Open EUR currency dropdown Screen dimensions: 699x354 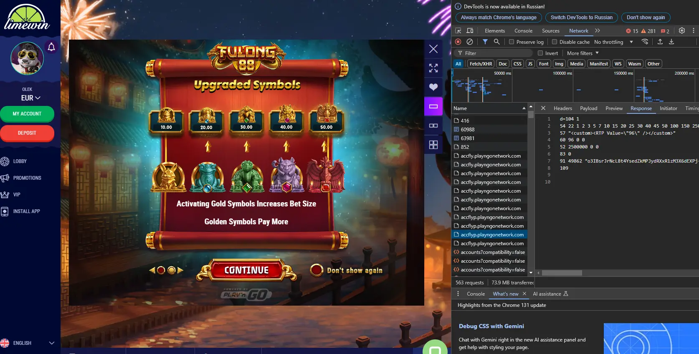(31, 98)
